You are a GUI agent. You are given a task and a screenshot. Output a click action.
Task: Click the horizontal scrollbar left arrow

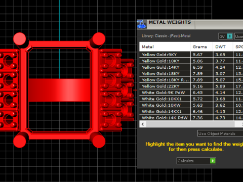[143, 124]
